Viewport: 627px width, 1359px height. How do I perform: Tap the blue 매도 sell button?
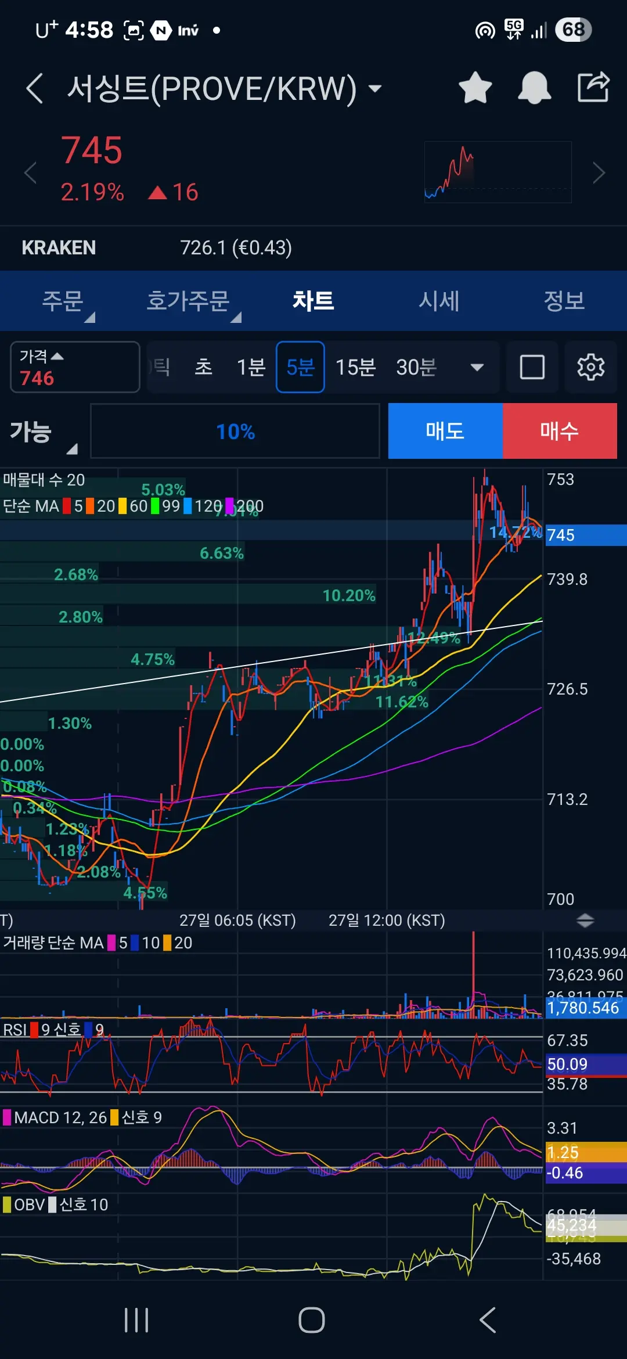click(x=445, y=431)
